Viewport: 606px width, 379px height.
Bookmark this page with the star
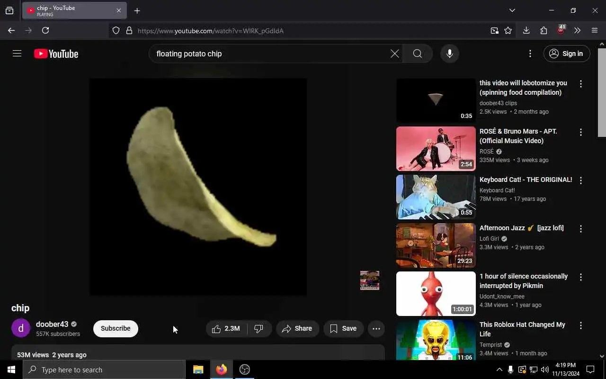click(508, 30)
